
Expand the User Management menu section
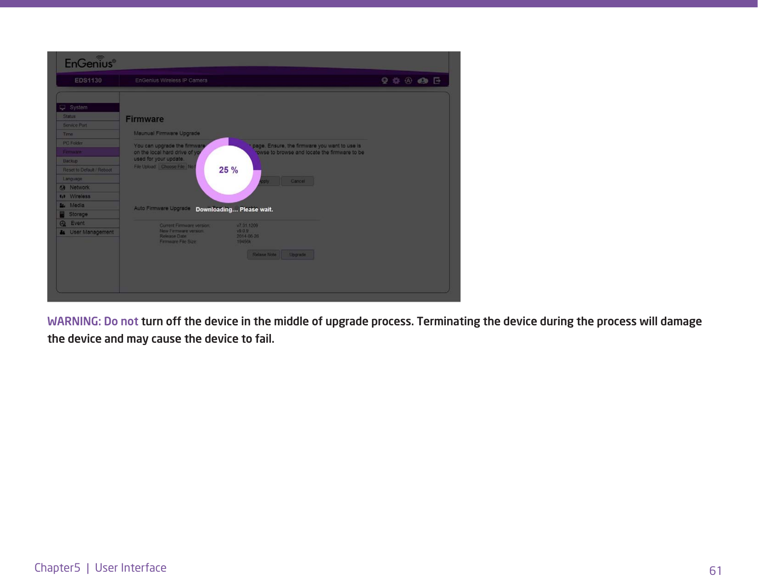click(x=88, y=232)
